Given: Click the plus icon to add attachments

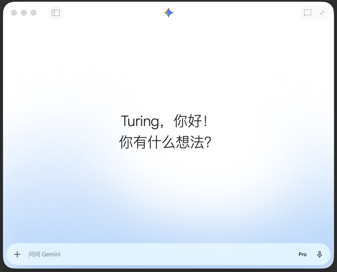Looking at the screenshot, I should pyautogui.click(x=17, y=254).
